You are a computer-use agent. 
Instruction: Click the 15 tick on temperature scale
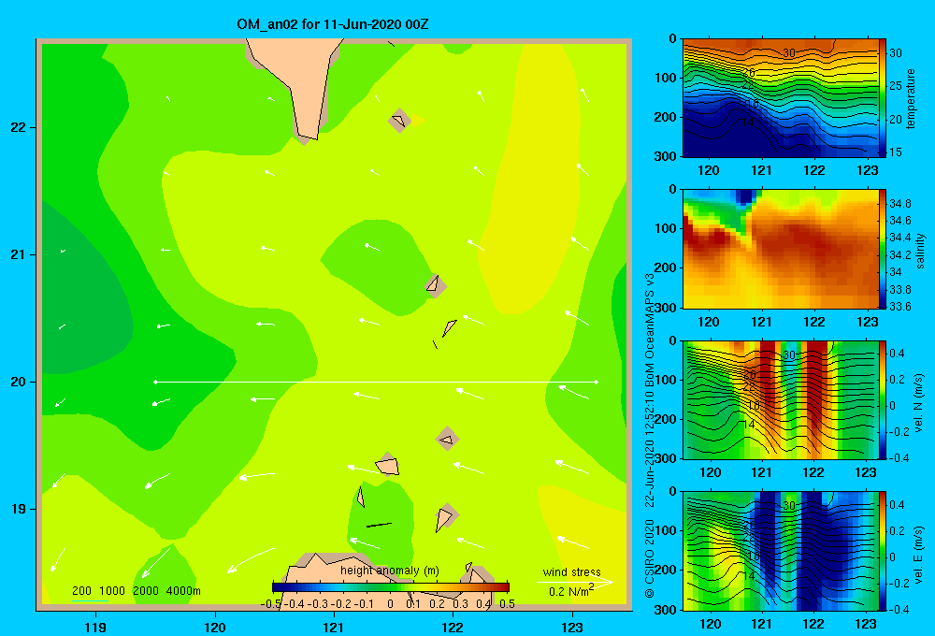coord(896,152)
